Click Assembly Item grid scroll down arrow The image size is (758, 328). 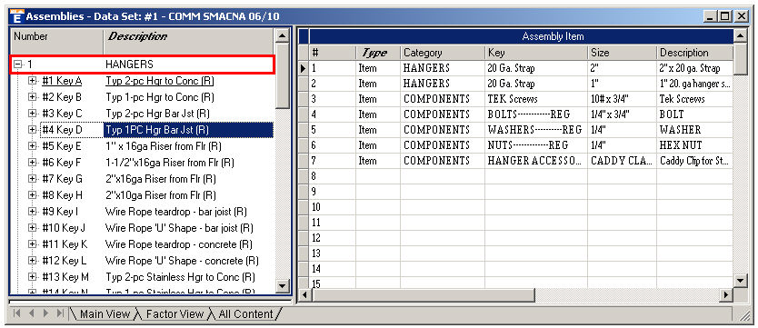(740, 280)
